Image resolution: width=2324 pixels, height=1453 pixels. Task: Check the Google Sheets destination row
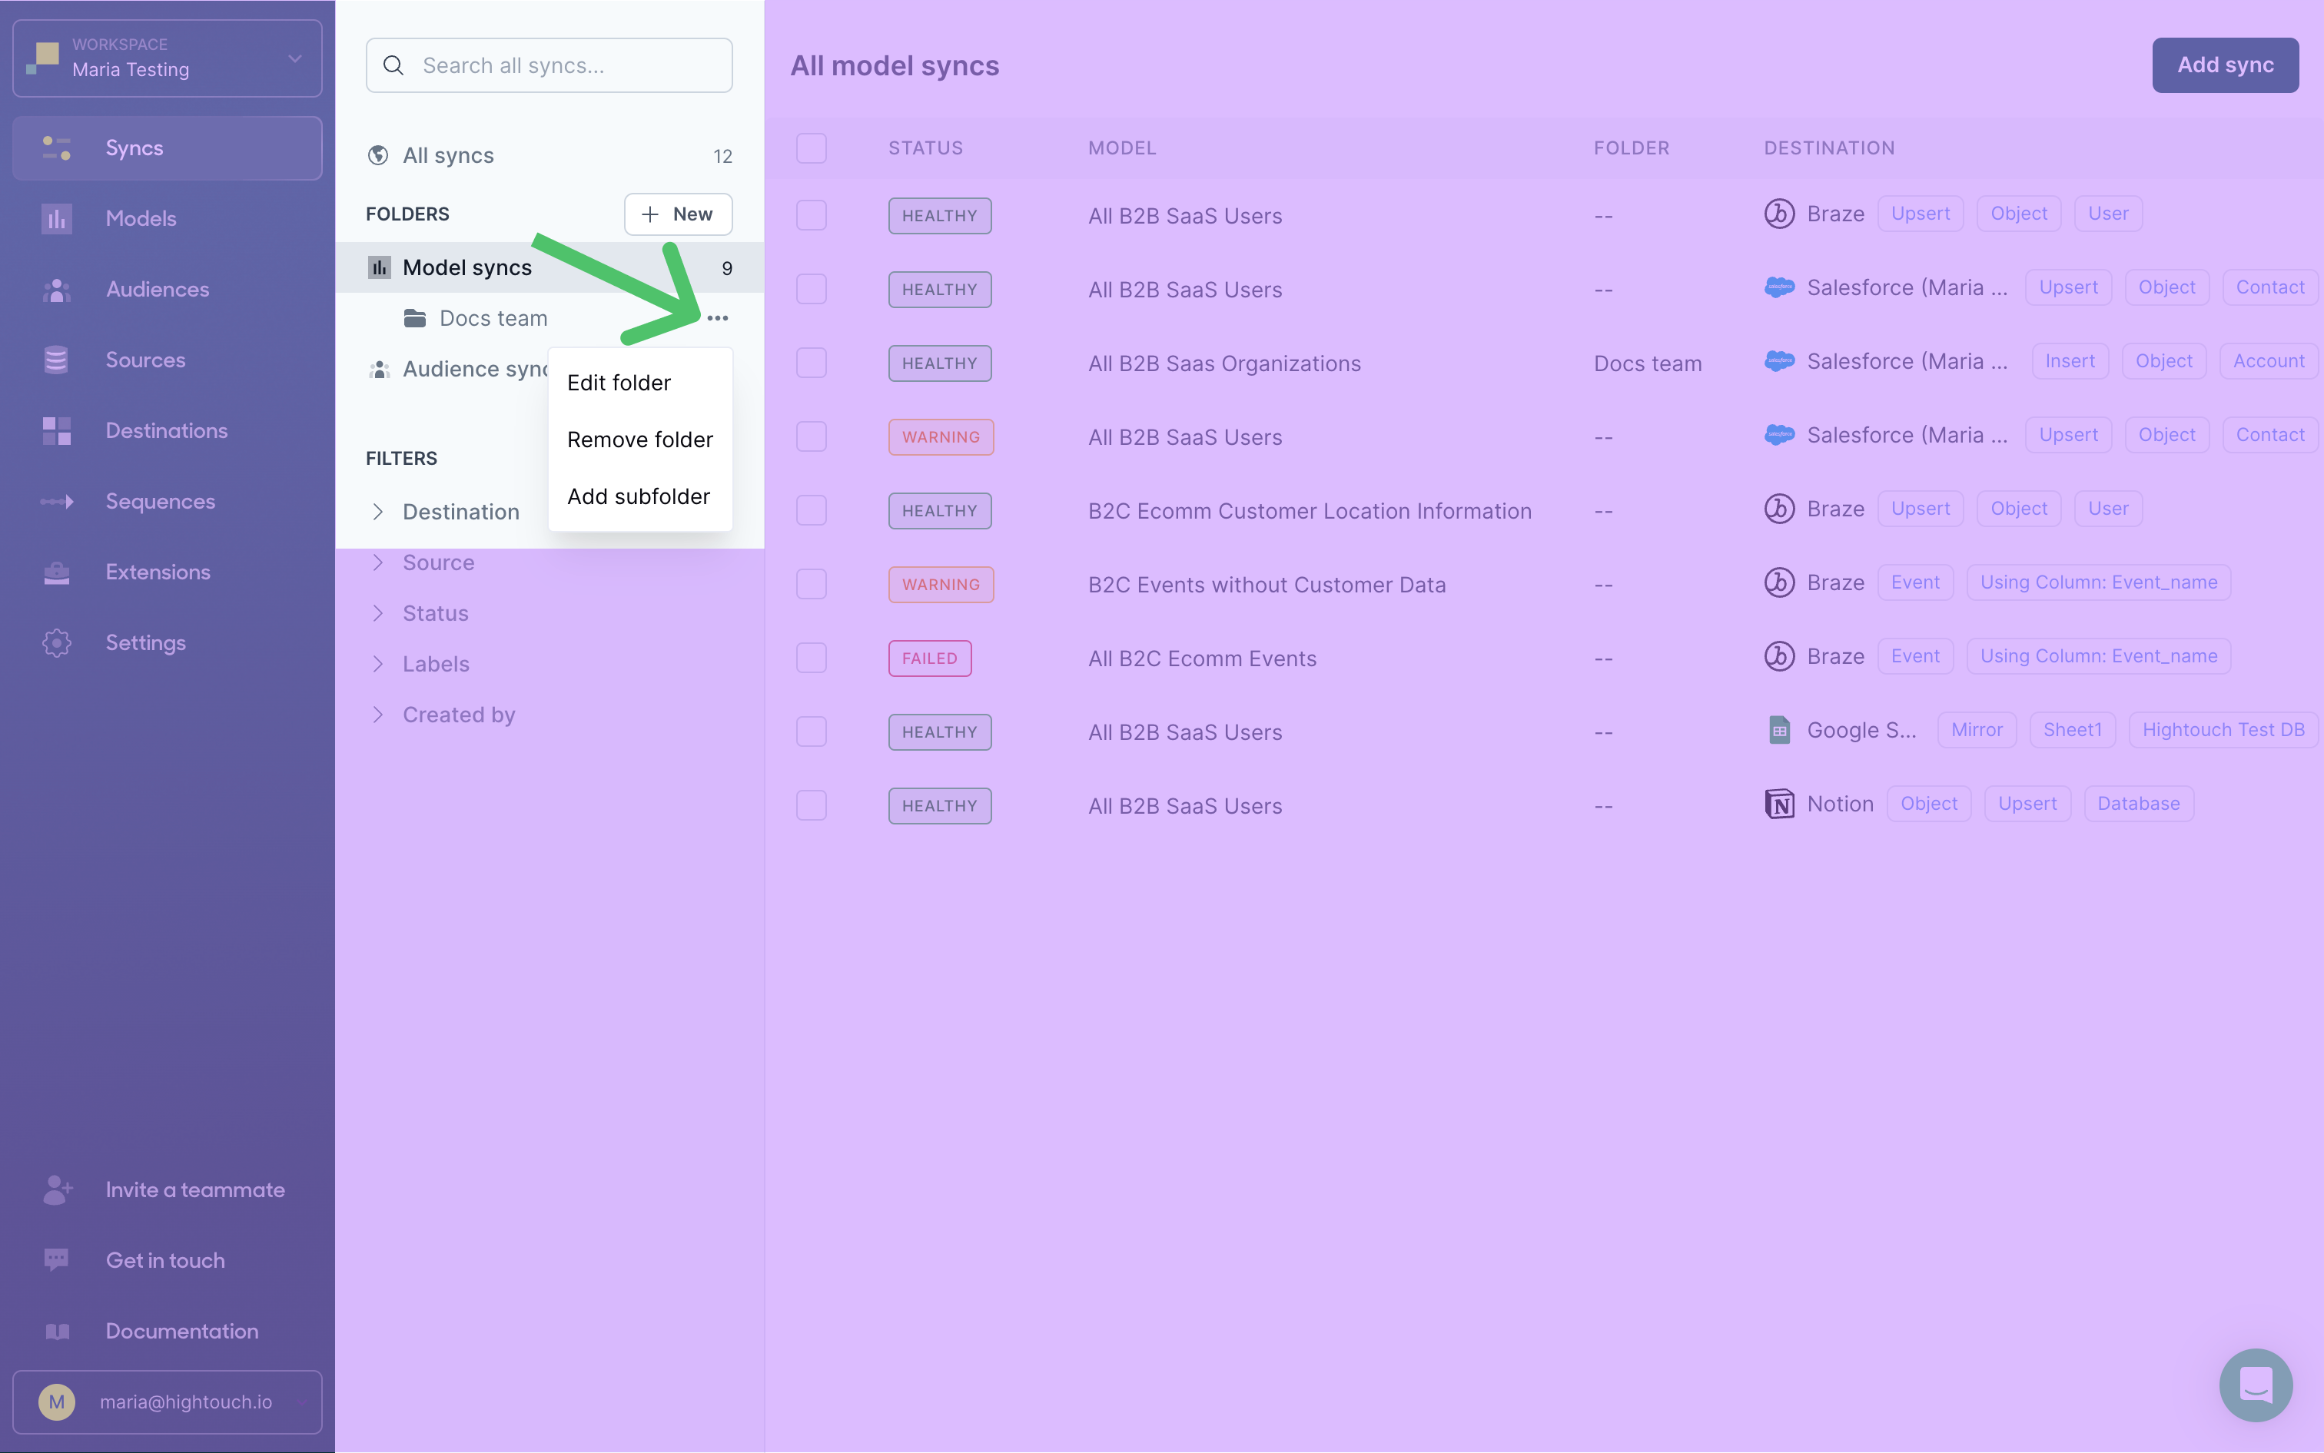(x=812, y=731)
